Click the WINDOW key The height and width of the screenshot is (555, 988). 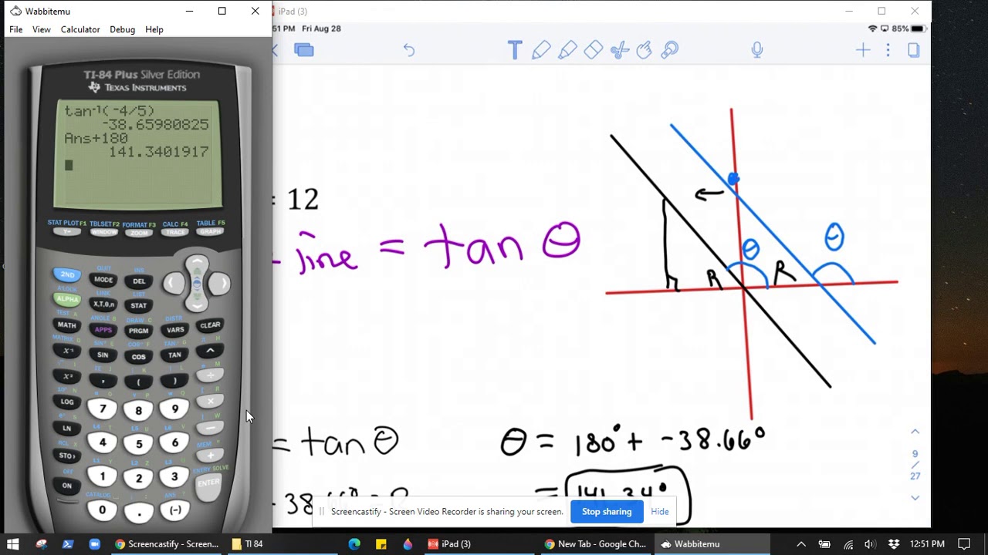103,232
